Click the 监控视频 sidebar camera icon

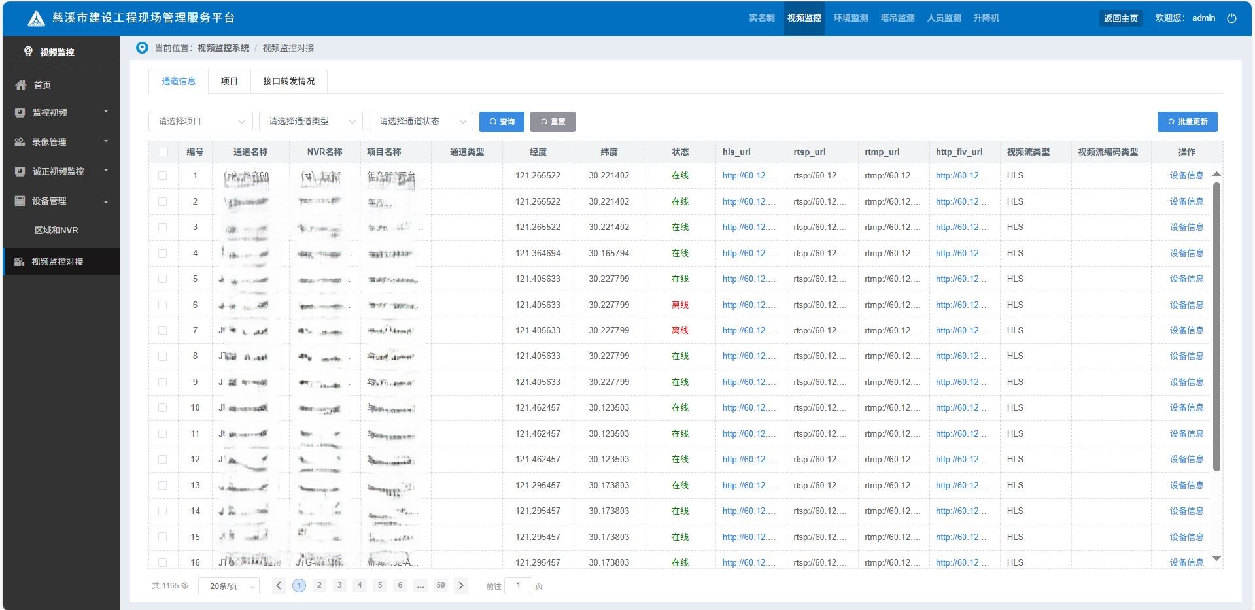pos(20,112)
